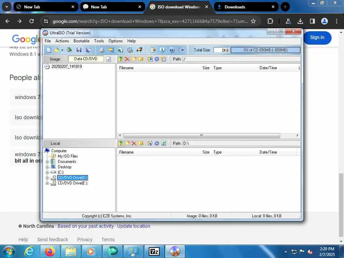Bookmark this page with the star icon
This screenshot has width=344, height=258.
[253, 21]
